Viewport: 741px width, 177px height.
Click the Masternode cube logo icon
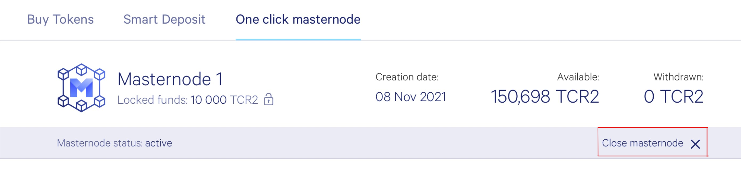click(82, 88)
